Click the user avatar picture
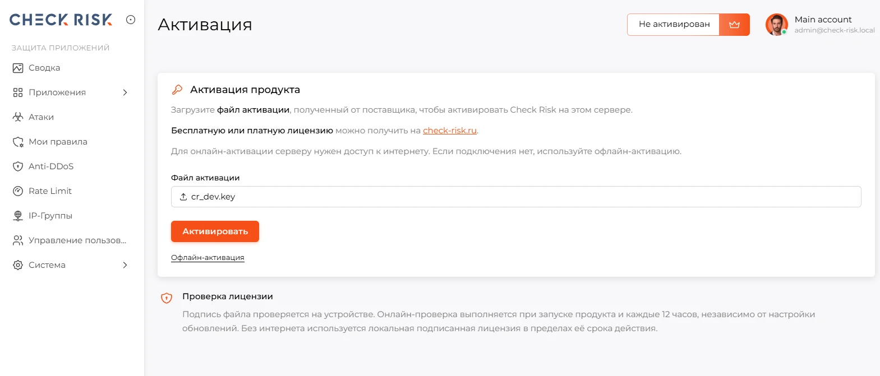 pos(777,25)
